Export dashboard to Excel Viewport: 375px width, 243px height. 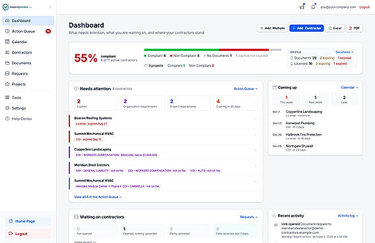[x=335, y=28]
